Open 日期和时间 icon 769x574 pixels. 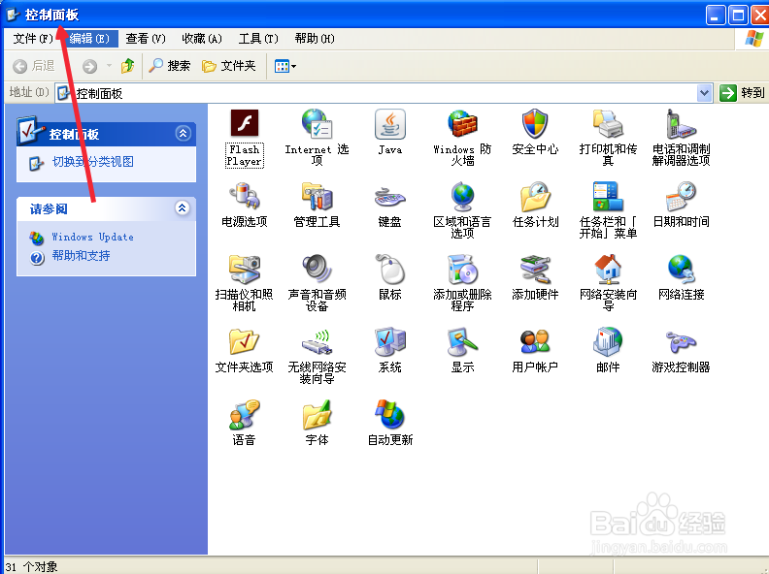(x=681, y=196)
